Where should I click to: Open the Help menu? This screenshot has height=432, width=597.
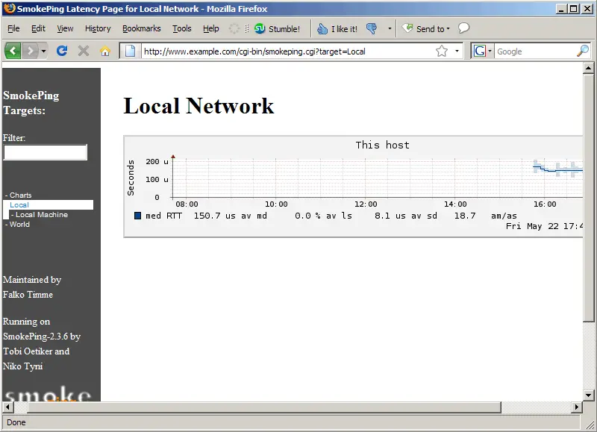point(211,28)
